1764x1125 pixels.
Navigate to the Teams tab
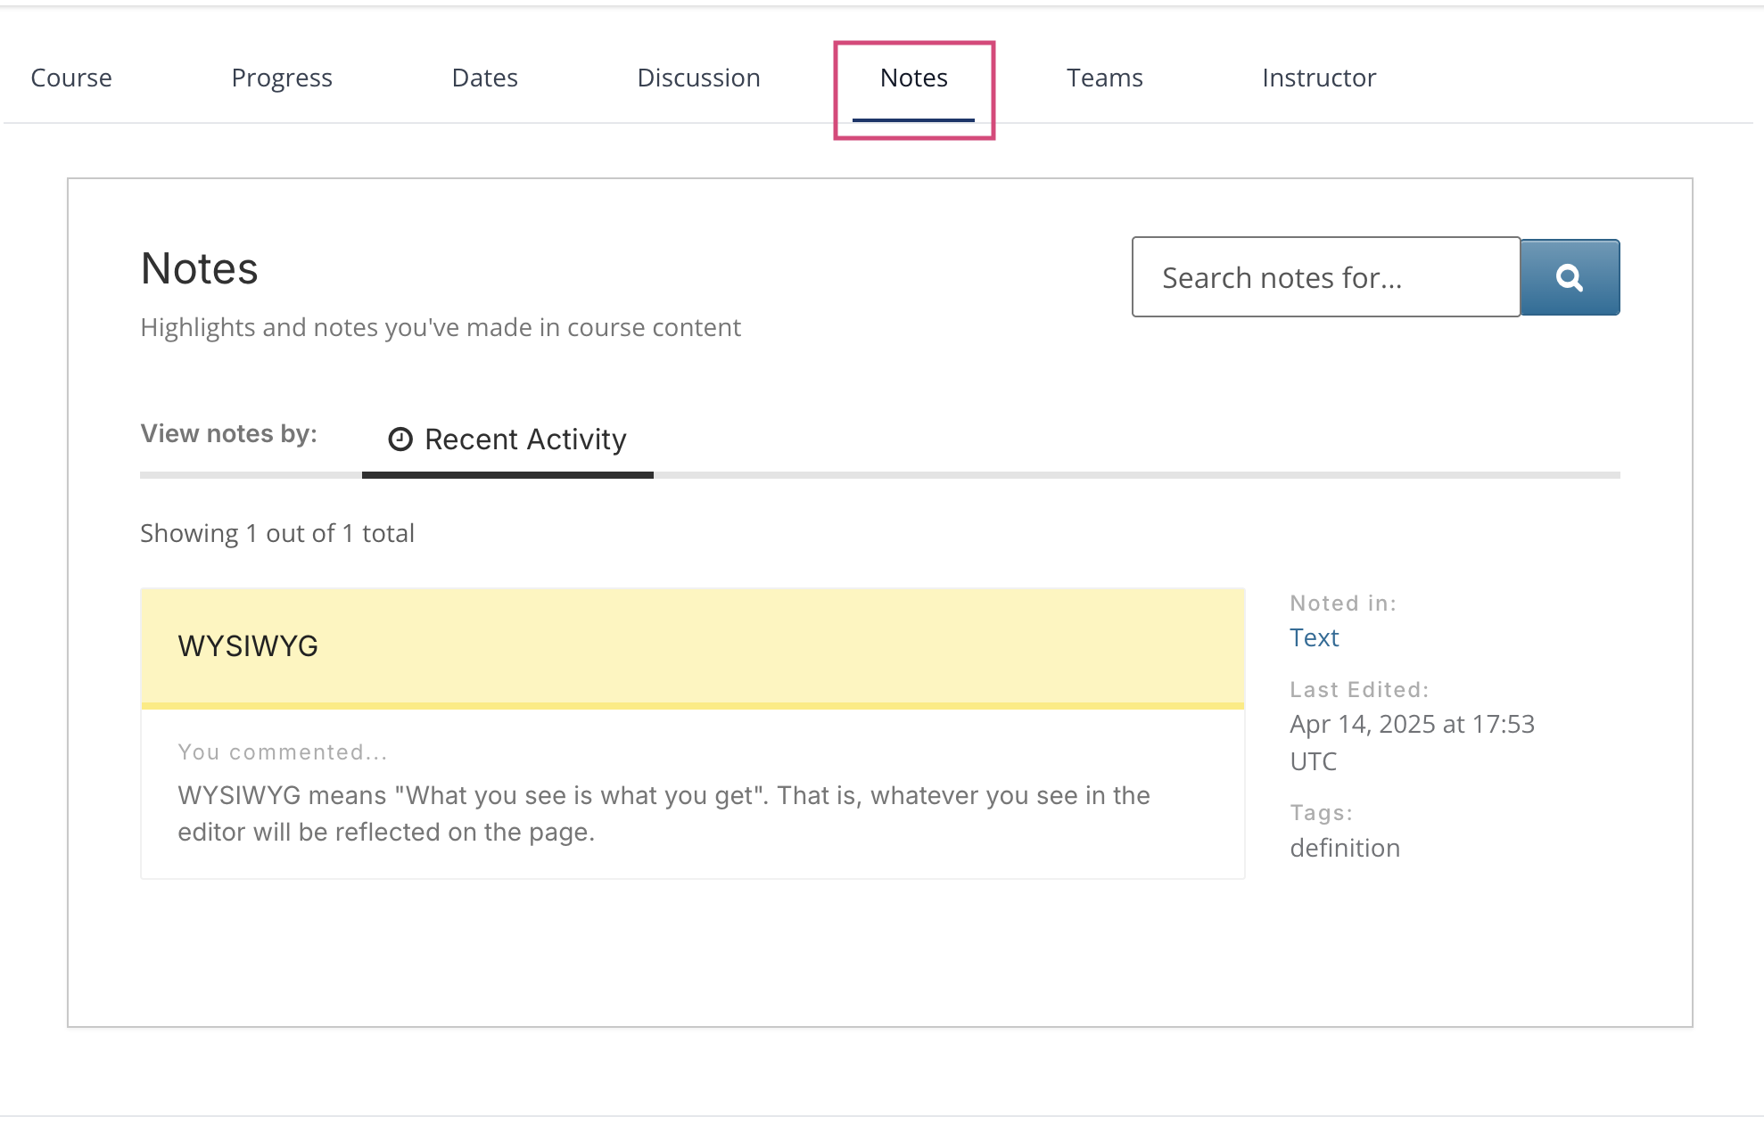[1104, 78]
